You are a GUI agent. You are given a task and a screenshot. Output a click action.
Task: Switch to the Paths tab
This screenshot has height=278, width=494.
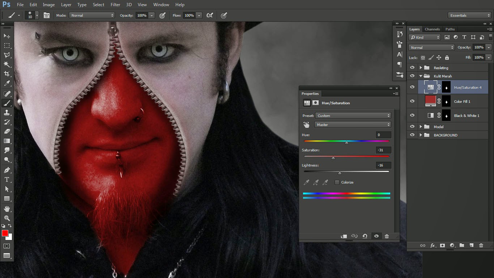(x=450, y=29)
